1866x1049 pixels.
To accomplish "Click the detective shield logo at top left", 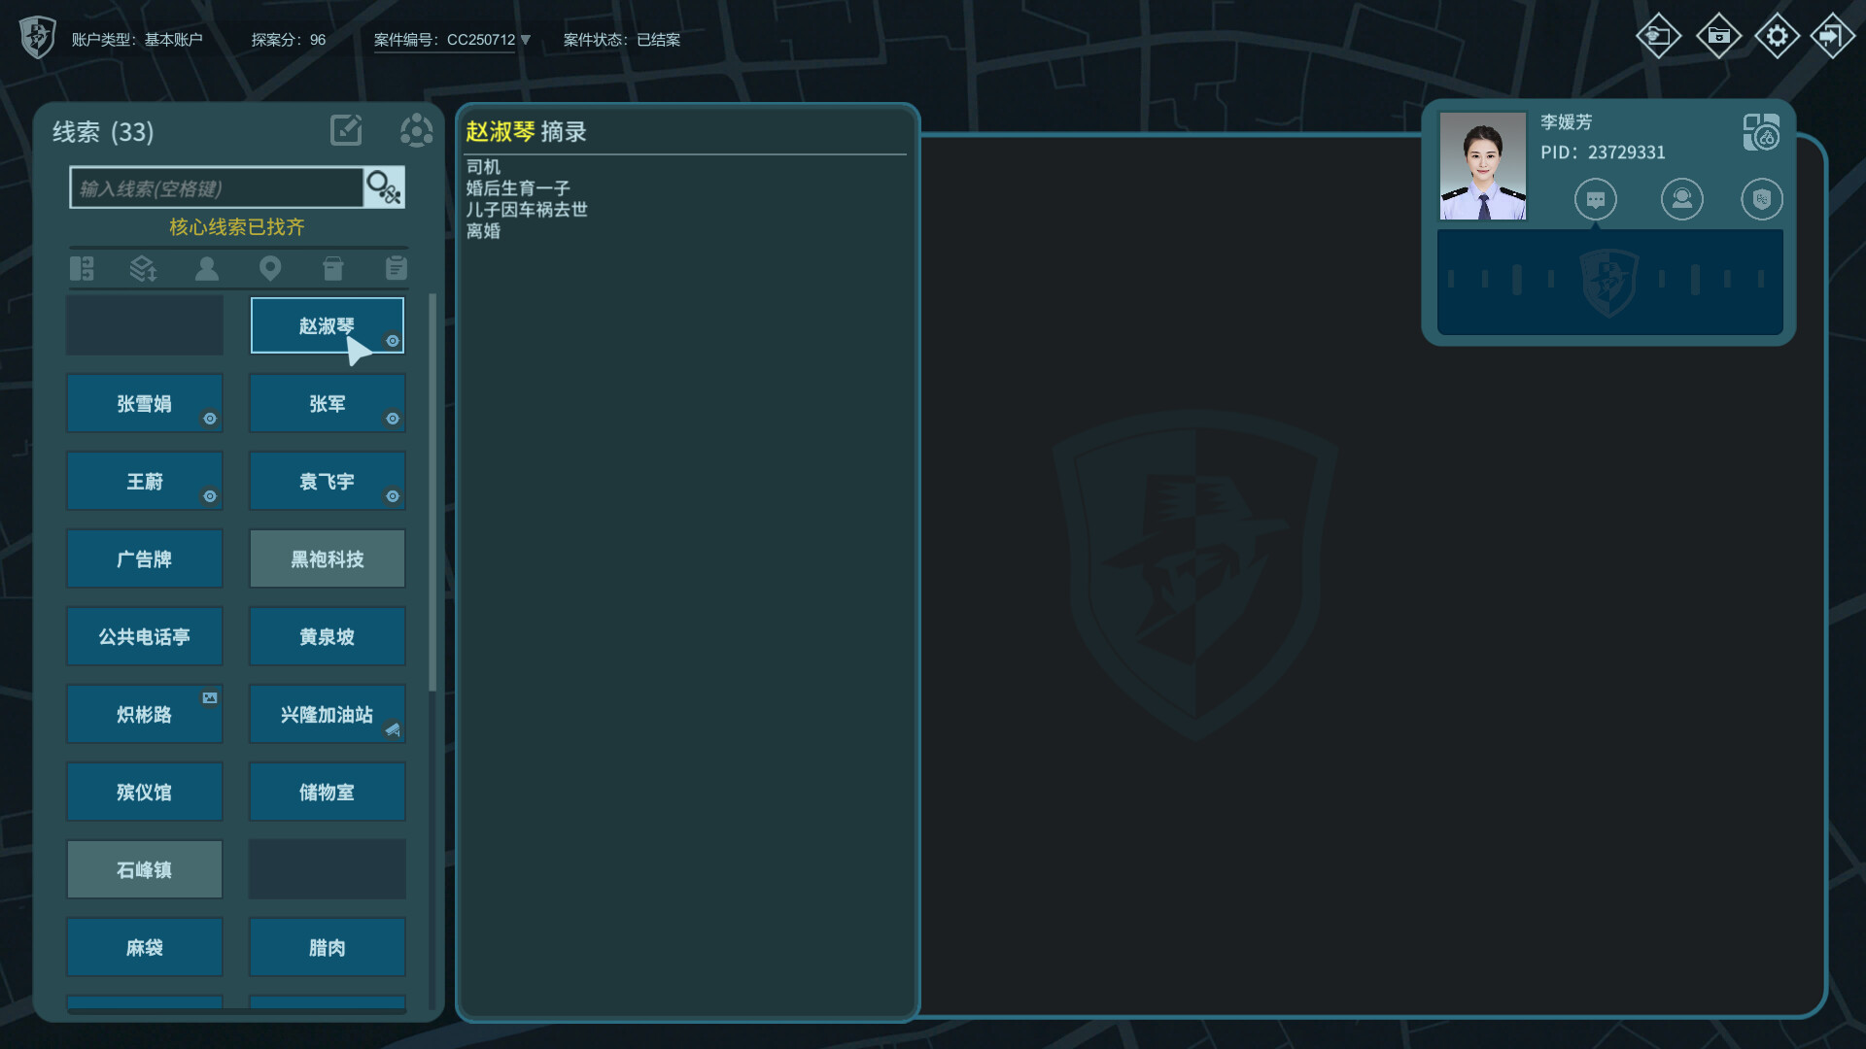I will click(x=38, y=38).
